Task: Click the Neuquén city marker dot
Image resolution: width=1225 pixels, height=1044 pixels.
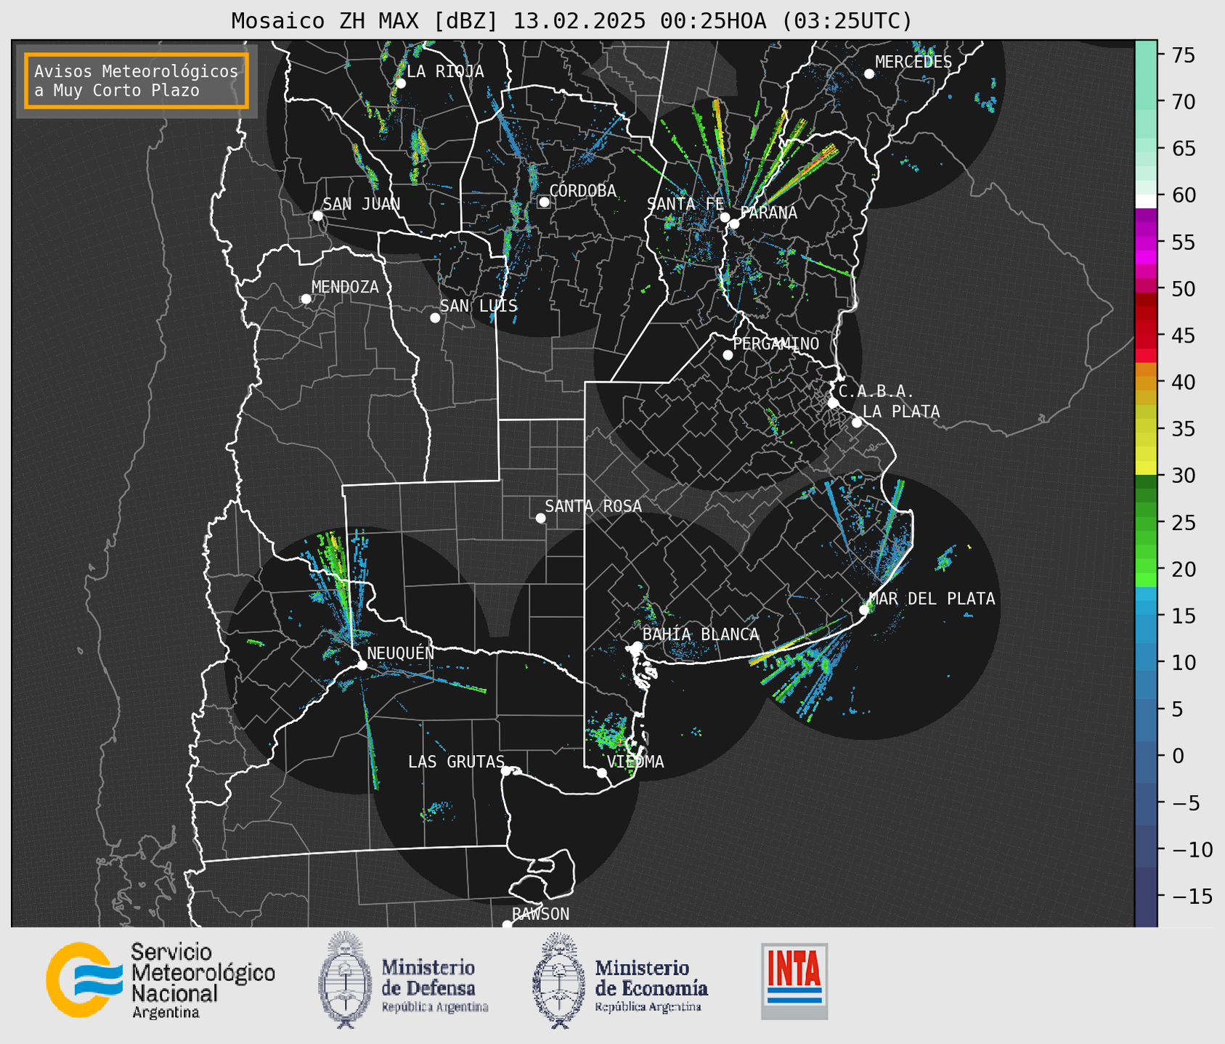Action: [x=362, y=665]
